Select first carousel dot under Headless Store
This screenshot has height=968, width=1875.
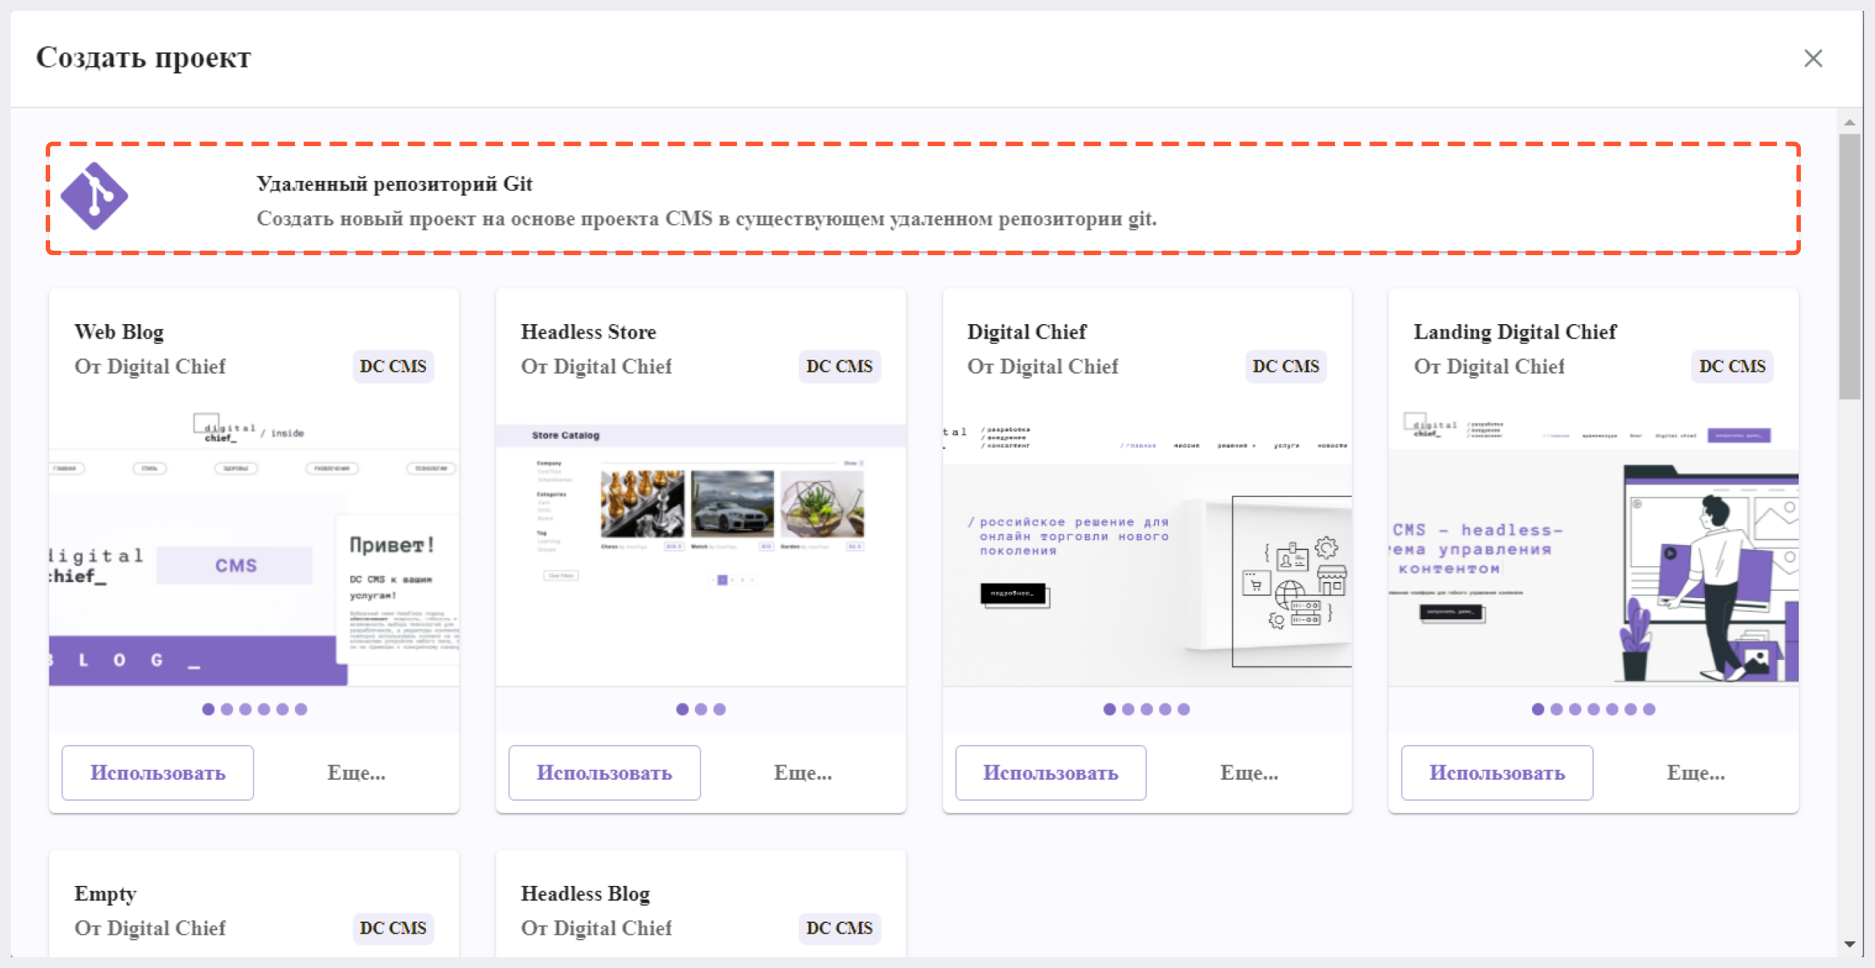(682, 709)
